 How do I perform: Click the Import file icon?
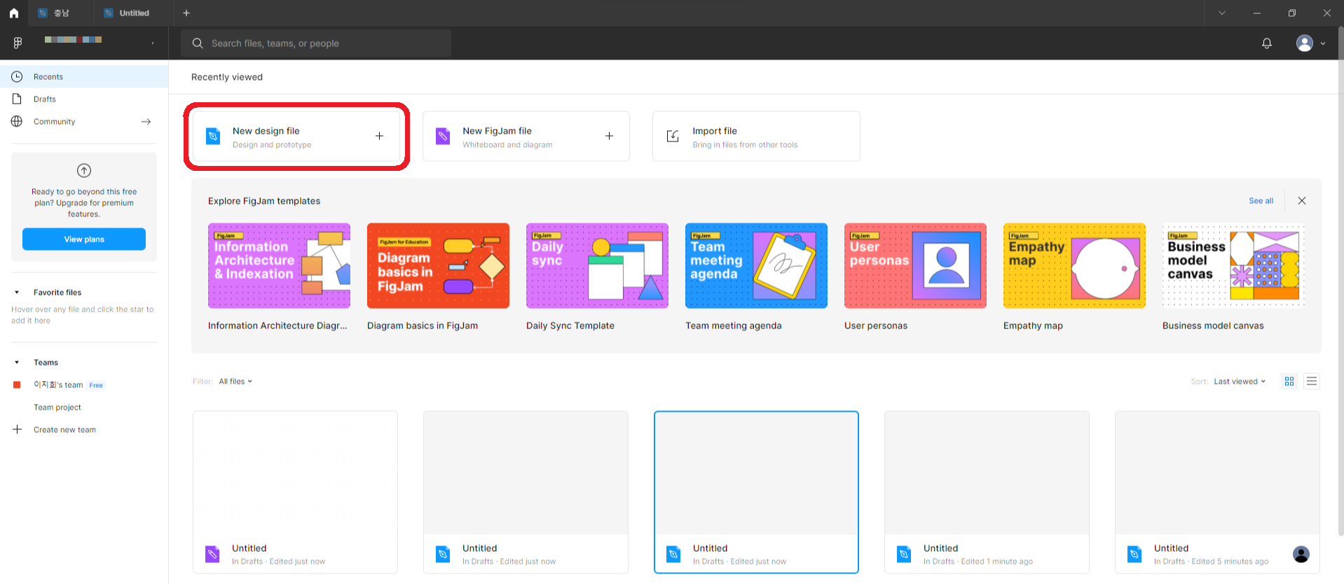(673, 136)
